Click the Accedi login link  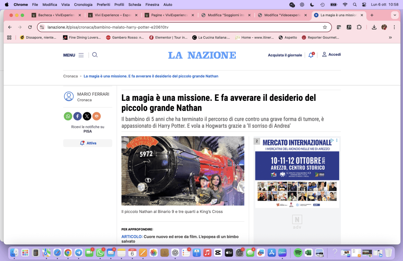click(331, 55)
